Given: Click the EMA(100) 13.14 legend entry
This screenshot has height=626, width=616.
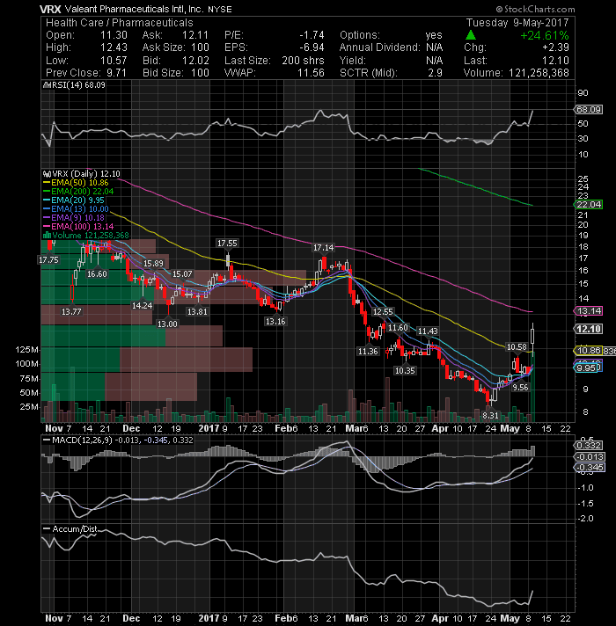Looking at the screenshot, I should [x=78, y=227].
